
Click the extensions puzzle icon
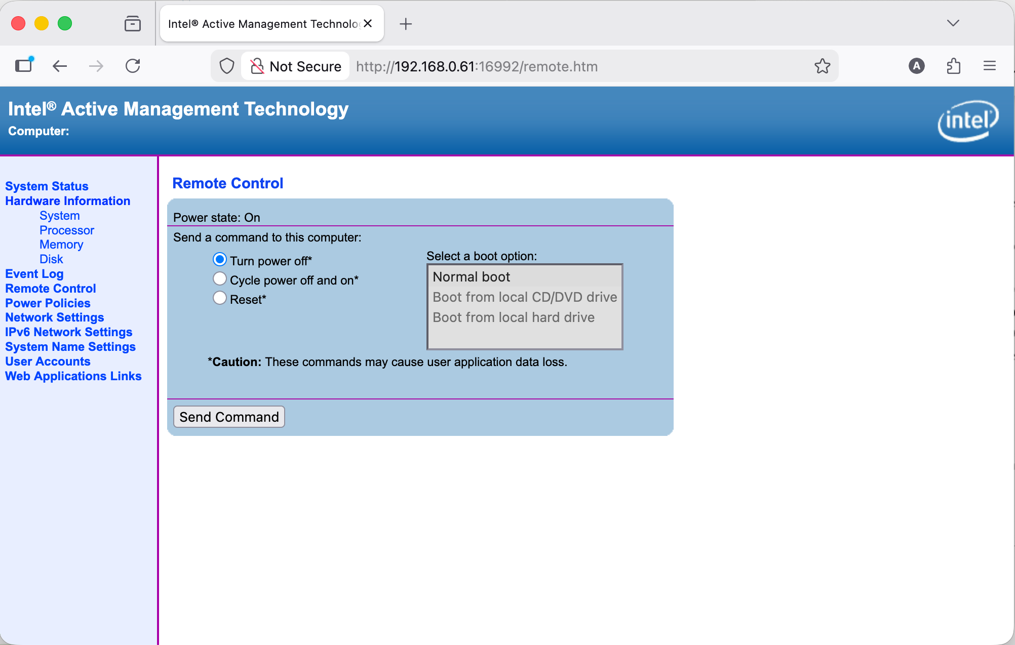pos(954,66)
